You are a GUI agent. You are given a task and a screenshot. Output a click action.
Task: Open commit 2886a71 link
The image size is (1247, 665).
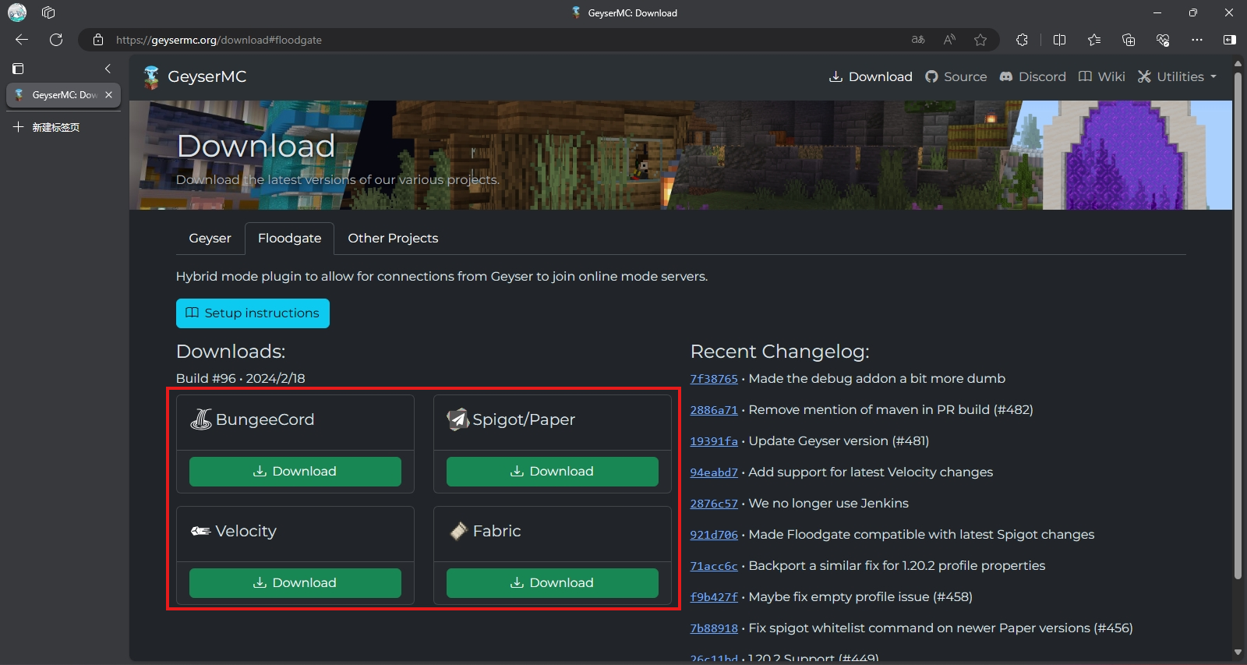click(x=714, y=410)
